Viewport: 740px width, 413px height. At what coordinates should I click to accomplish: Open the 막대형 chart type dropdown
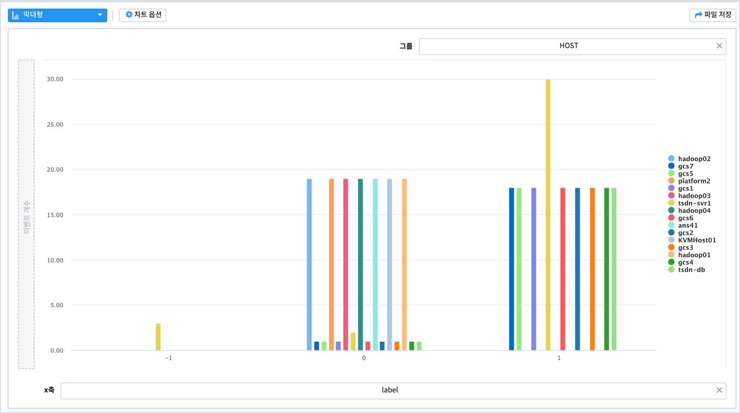[x=58, y=15]
